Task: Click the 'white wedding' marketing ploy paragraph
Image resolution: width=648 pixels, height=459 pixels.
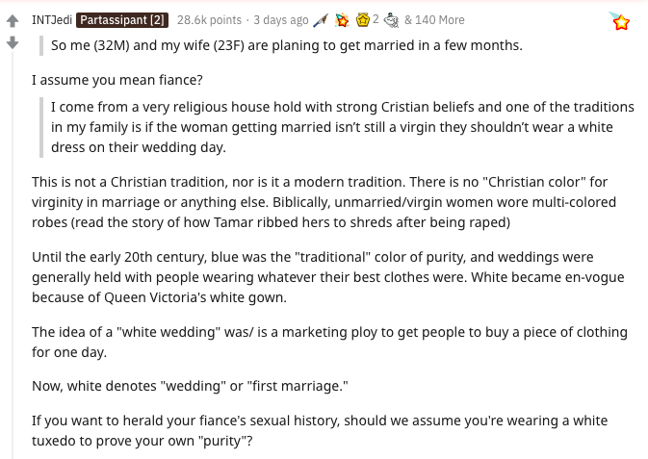Action: (x=329, y=342)
